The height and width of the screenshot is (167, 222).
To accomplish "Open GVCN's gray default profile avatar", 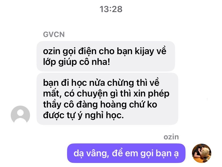I will pyautogui.click(x=20, y=114).
